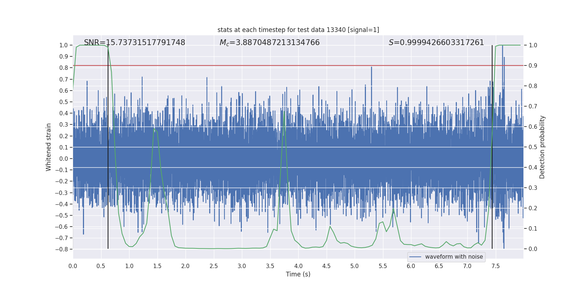
Task: Click the 0.9 tick on detection probability axis
Action: (x=533, y=65)
